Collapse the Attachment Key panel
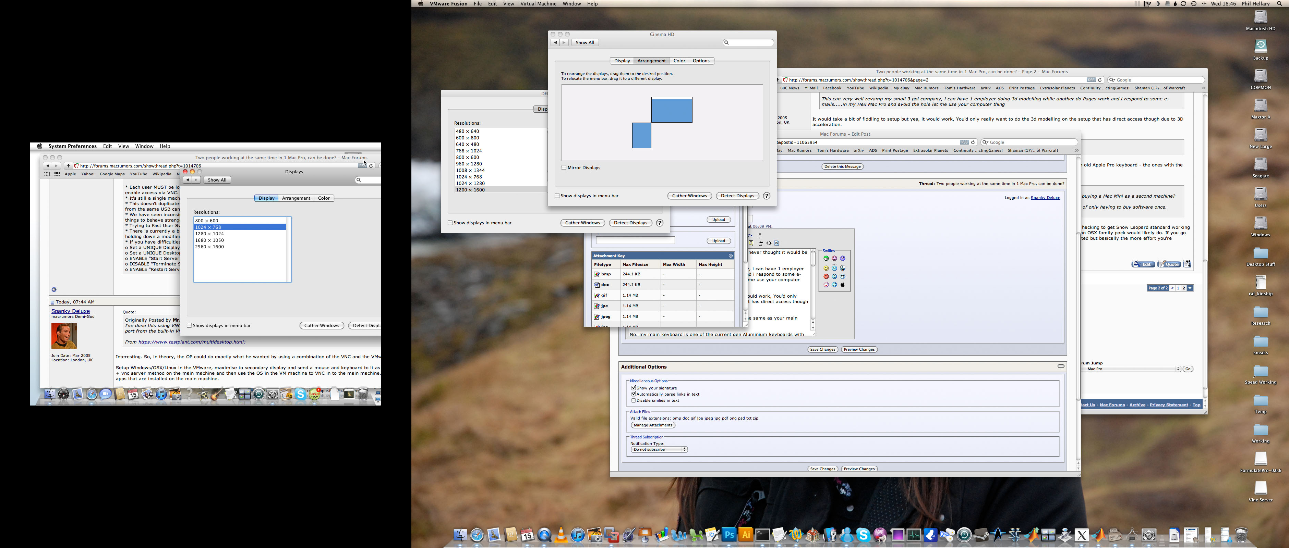The height and width of the screenshot is (548, 1289). (731, 256)
